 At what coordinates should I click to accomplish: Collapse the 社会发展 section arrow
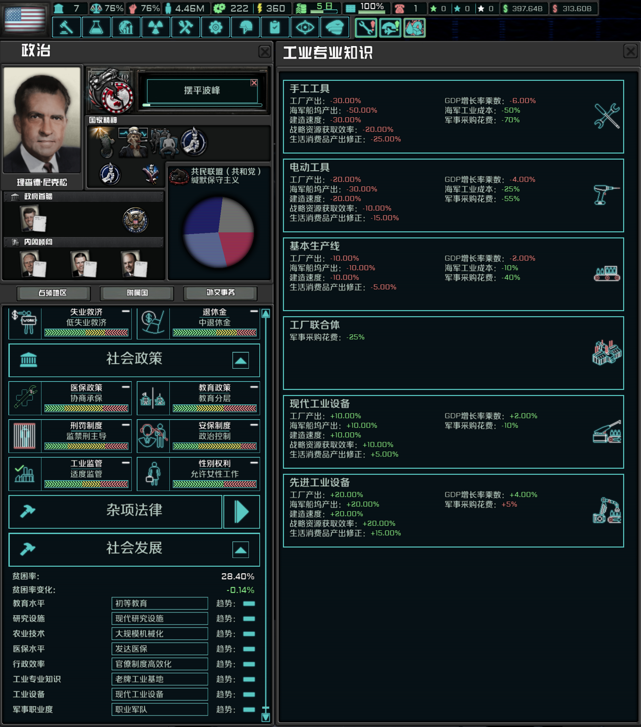click(241, 550)
